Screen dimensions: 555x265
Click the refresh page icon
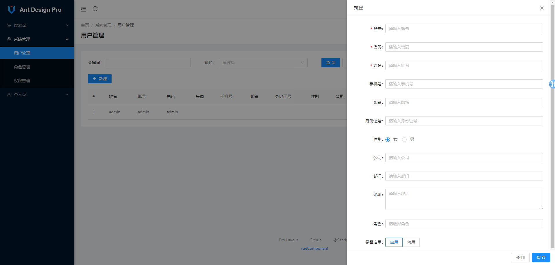pyautogui.click(x=95, y=9)
